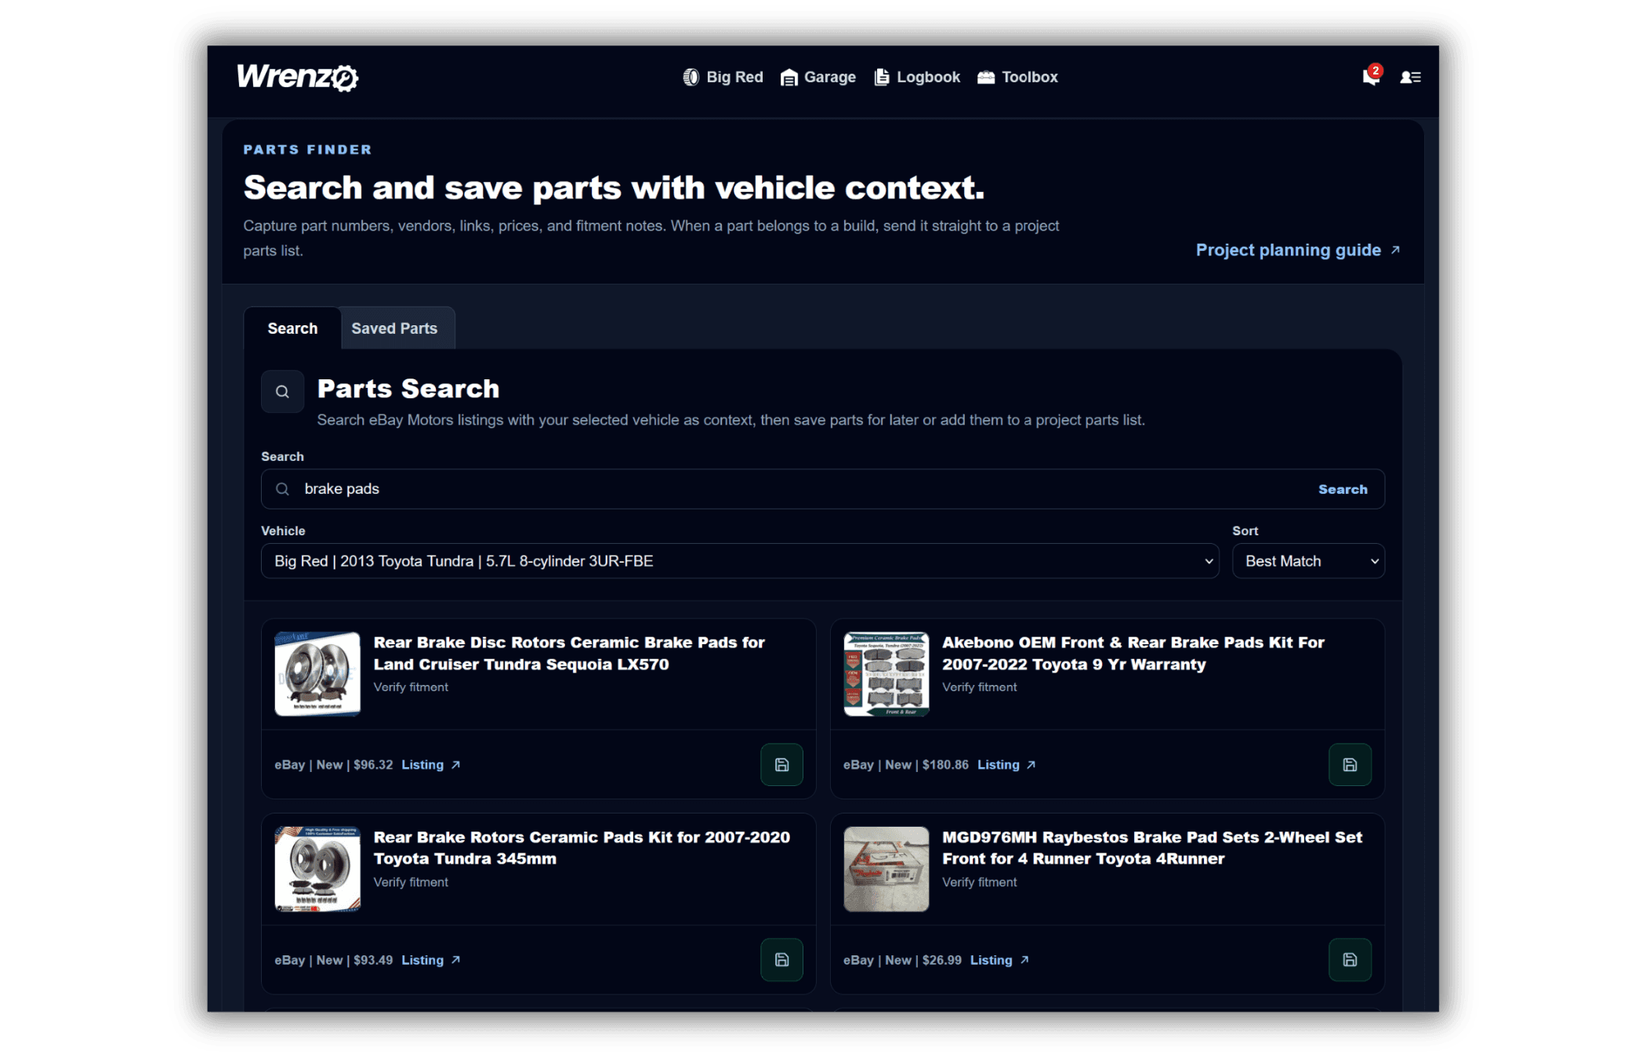1646x1058 pixels.
Task: Save the Raybestos $26.99 part
Action: [1350, 960]
